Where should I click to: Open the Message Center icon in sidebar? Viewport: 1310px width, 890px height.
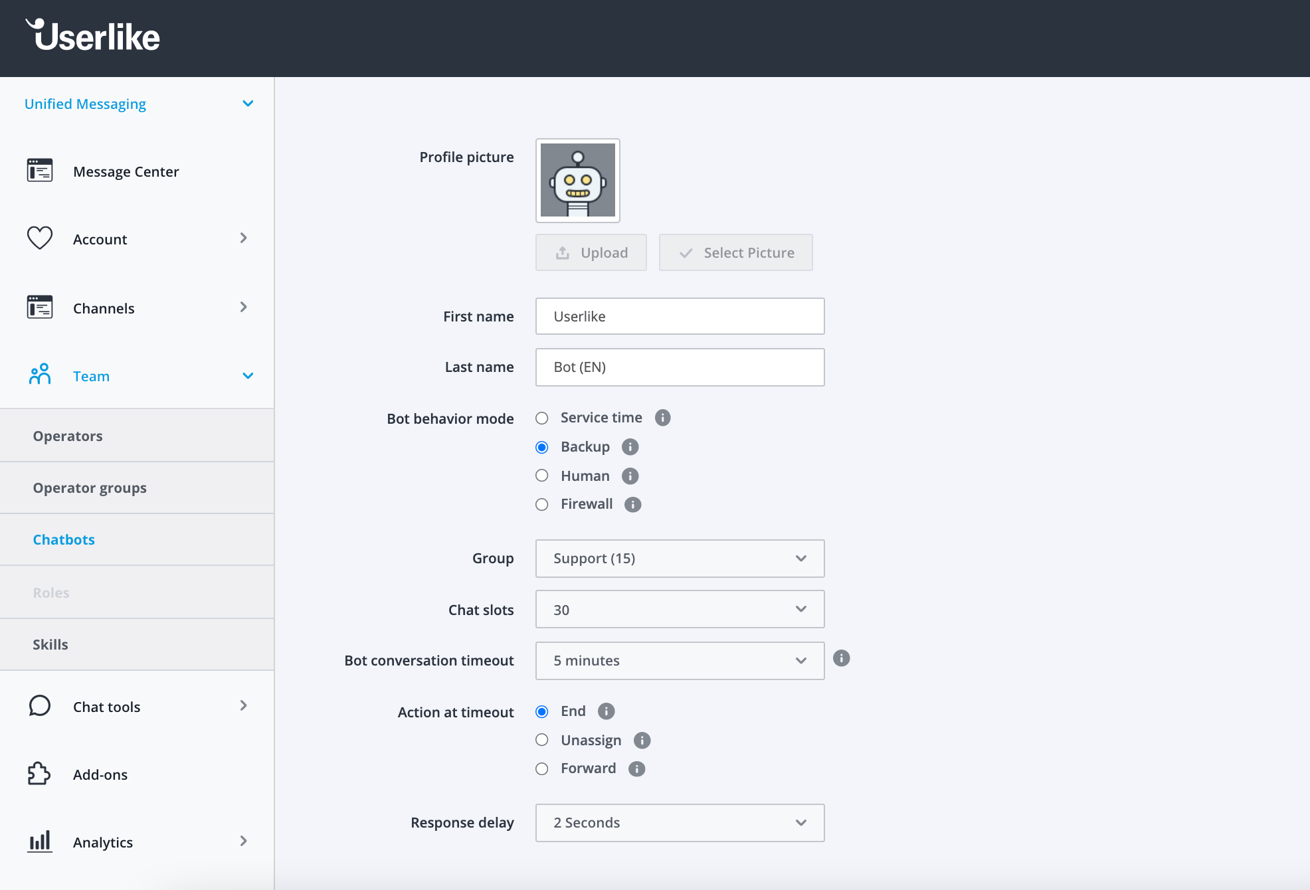point(40,171)
